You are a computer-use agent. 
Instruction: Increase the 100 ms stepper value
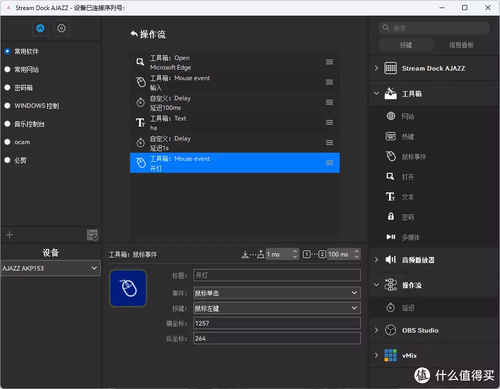click(x=357, y=251)
